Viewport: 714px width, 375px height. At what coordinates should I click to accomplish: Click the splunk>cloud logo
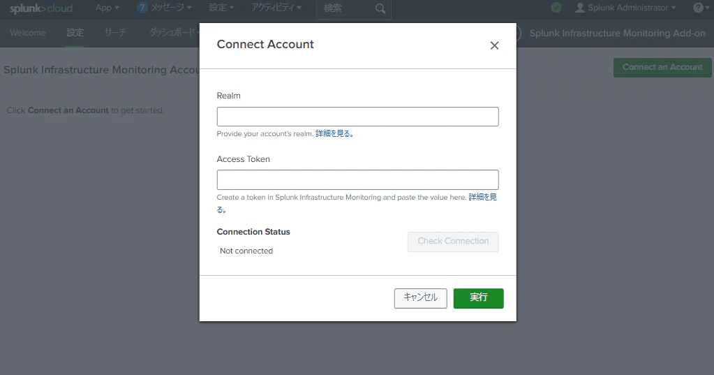point(41,8)
